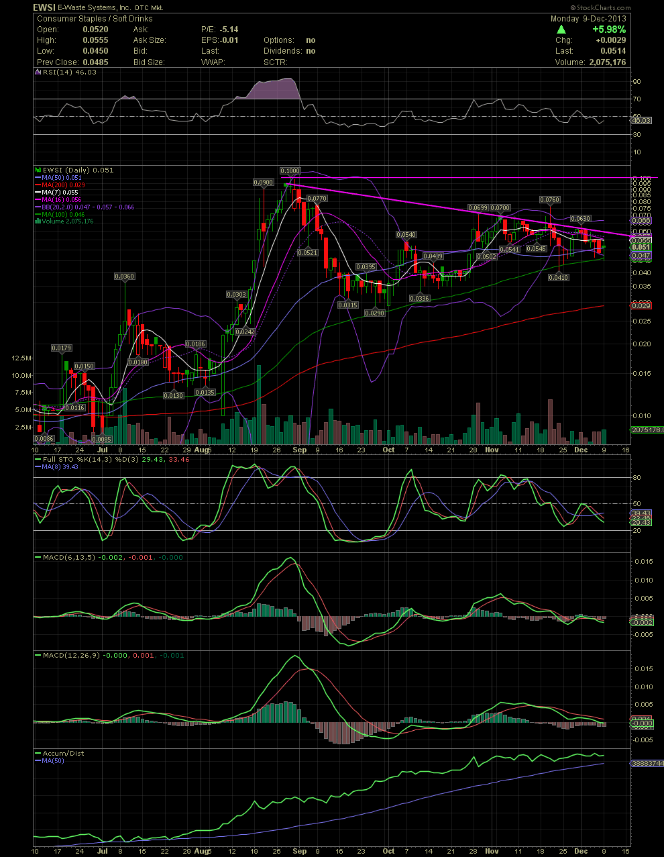Click the EPS value -0.01
This screenshot has width=664, height=857.
(x=229, y=40)
